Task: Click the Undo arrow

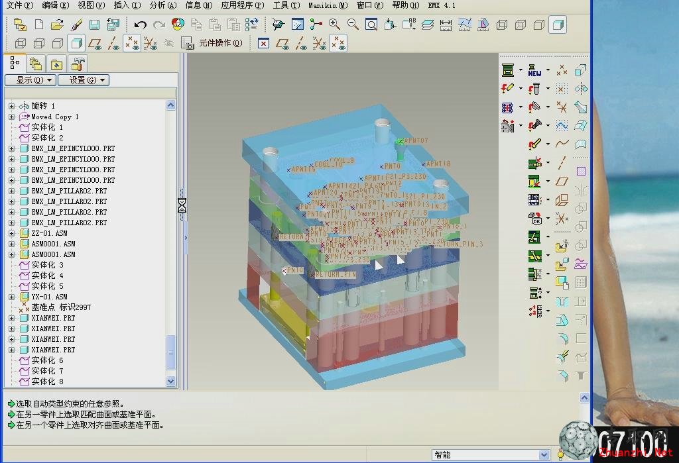Action: coord(140,25)
